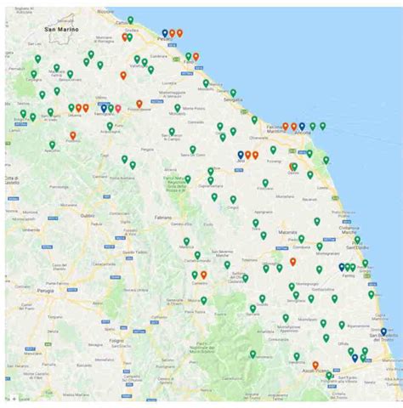Click green pin at Gola della Rossa park
Image resolution: width=403 pixels, height=408 pixels.
coord(188,179)
